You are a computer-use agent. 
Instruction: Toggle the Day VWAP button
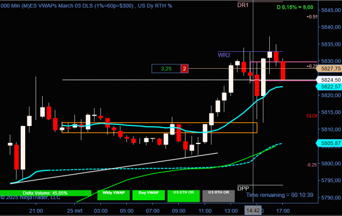(x=148, y=195)
